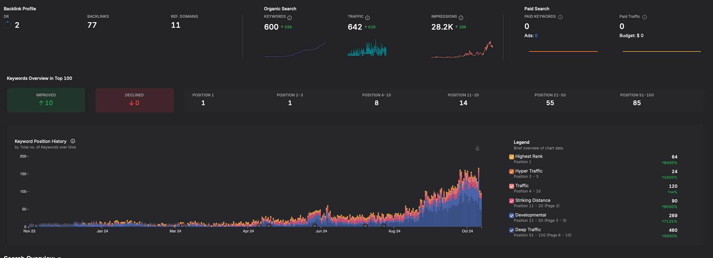Open the Impressions info tooltip icon

[461, 18]
